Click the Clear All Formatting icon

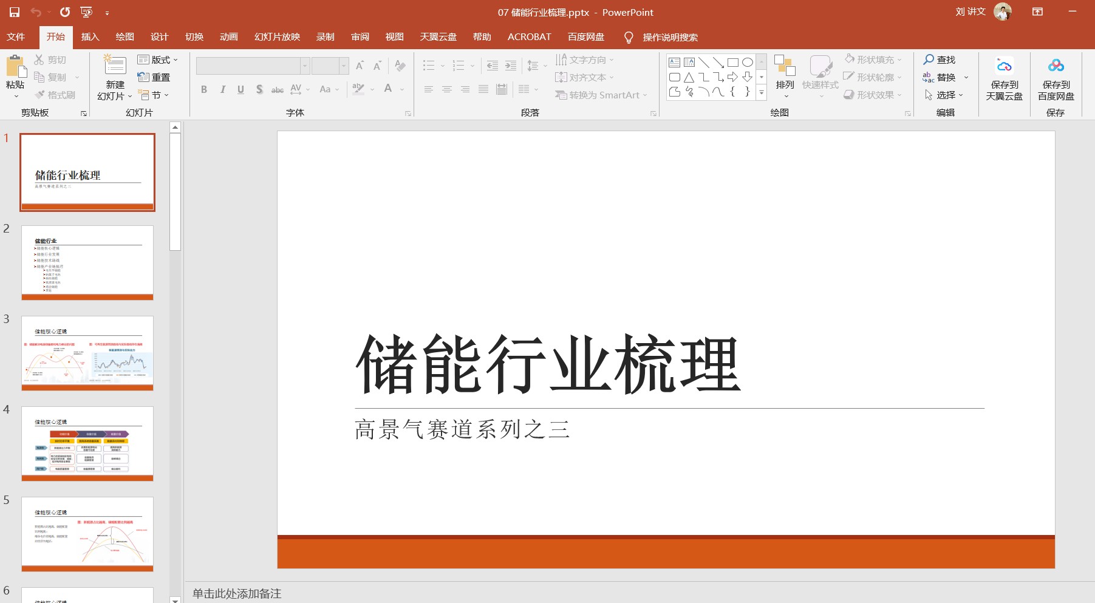click(x=400, y=66)
